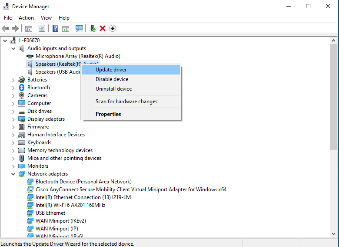Select WAN Miniport (IKEv2)

[x=60, y=220]
